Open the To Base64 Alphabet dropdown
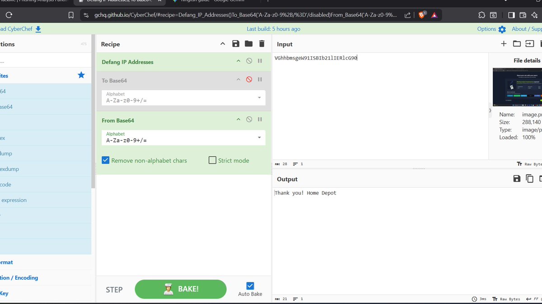Image resolution: width=542 pixels, height=304 pixels. point(183,98)
